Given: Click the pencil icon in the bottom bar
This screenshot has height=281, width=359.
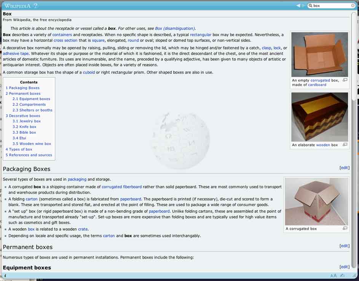Looking at the screenshot, I should coord(343,276).
